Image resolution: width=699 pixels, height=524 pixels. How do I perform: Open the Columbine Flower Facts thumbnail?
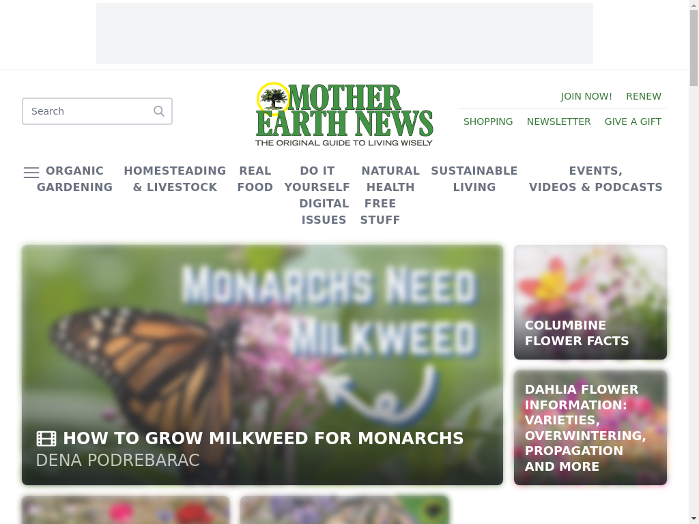(x=590, y=302)
